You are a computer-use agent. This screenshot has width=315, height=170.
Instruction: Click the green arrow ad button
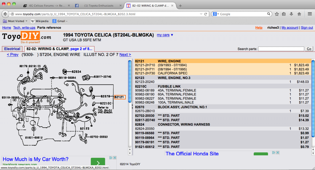pyautogui.click(x=98, y=162)
